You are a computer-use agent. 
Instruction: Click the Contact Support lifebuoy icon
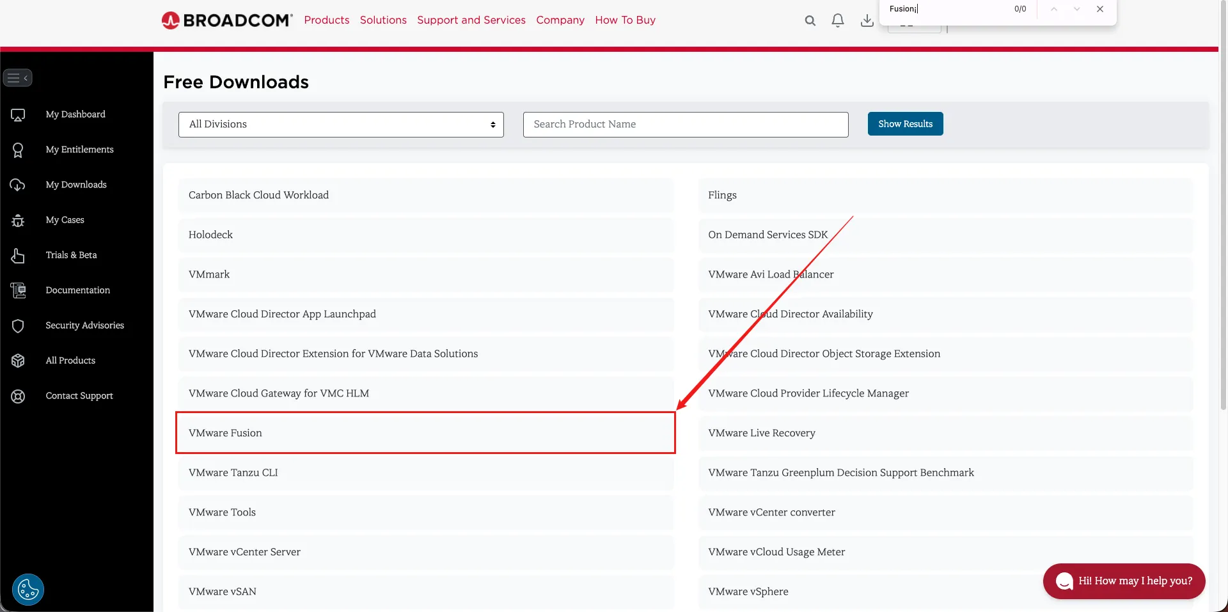click(18, 396)
